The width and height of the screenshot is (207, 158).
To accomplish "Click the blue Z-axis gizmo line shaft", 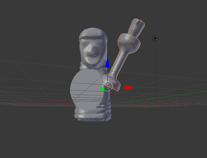I will click(107, 75).
